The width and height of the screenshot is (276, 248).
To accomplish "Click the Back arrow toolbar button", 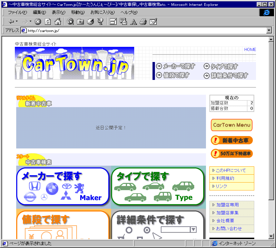I will [x=11, y=22].
